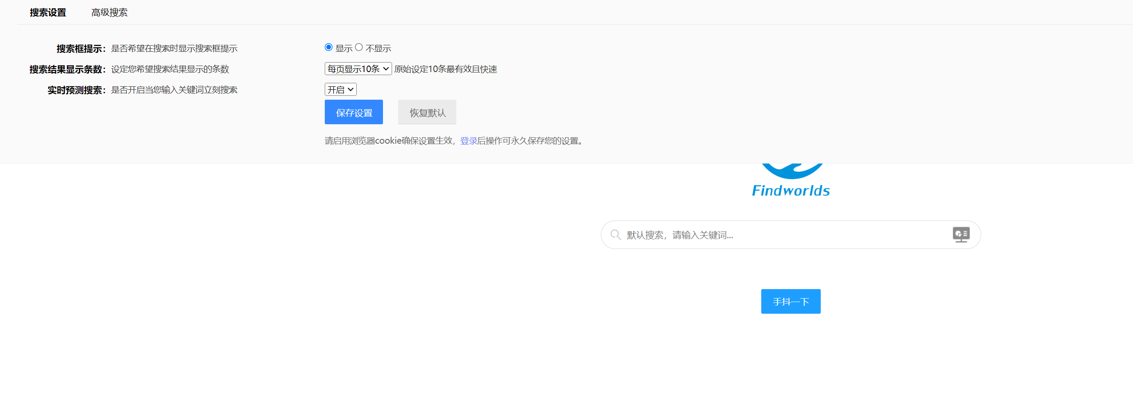Select the 显示 radio button
Viewport: 1133px width, 400px height.
[x=329, y=47]
